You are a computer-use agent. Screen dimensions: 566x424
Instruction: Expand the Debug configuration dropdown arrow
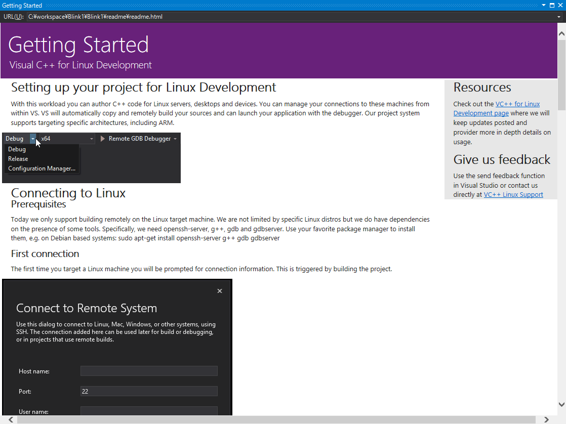pos(33,139)
